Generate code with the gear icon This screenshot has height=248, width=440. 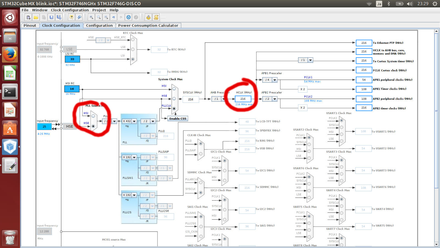tap(148, 17)
